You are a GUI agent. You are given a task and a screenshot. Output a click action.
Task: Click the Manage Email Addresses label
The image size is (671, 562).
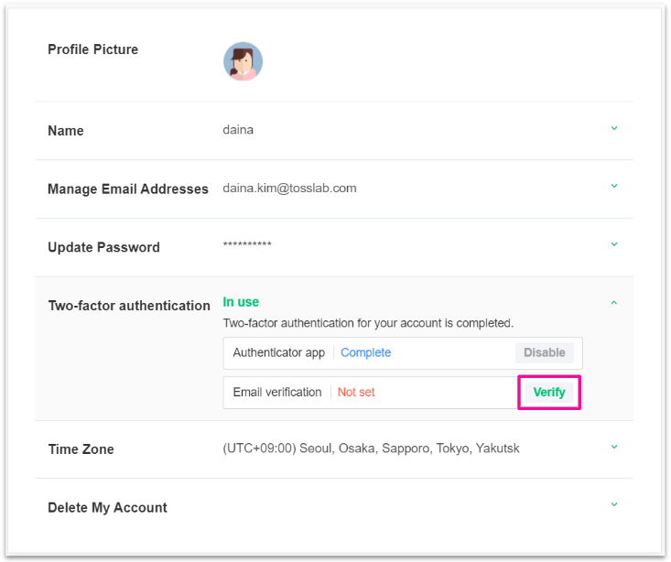click(128, 189)
